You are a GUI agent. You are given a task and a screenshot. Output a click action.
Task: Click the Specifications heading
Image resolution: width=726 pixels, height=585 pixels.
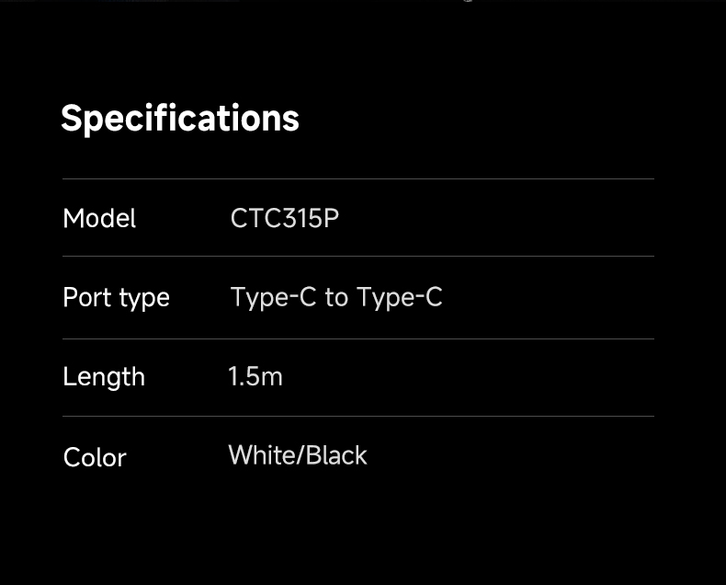[x=180, y=119]
